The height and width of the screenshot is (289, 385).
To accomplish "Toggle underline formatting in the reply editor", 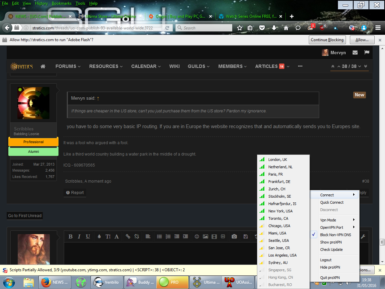I will [88, 236].
